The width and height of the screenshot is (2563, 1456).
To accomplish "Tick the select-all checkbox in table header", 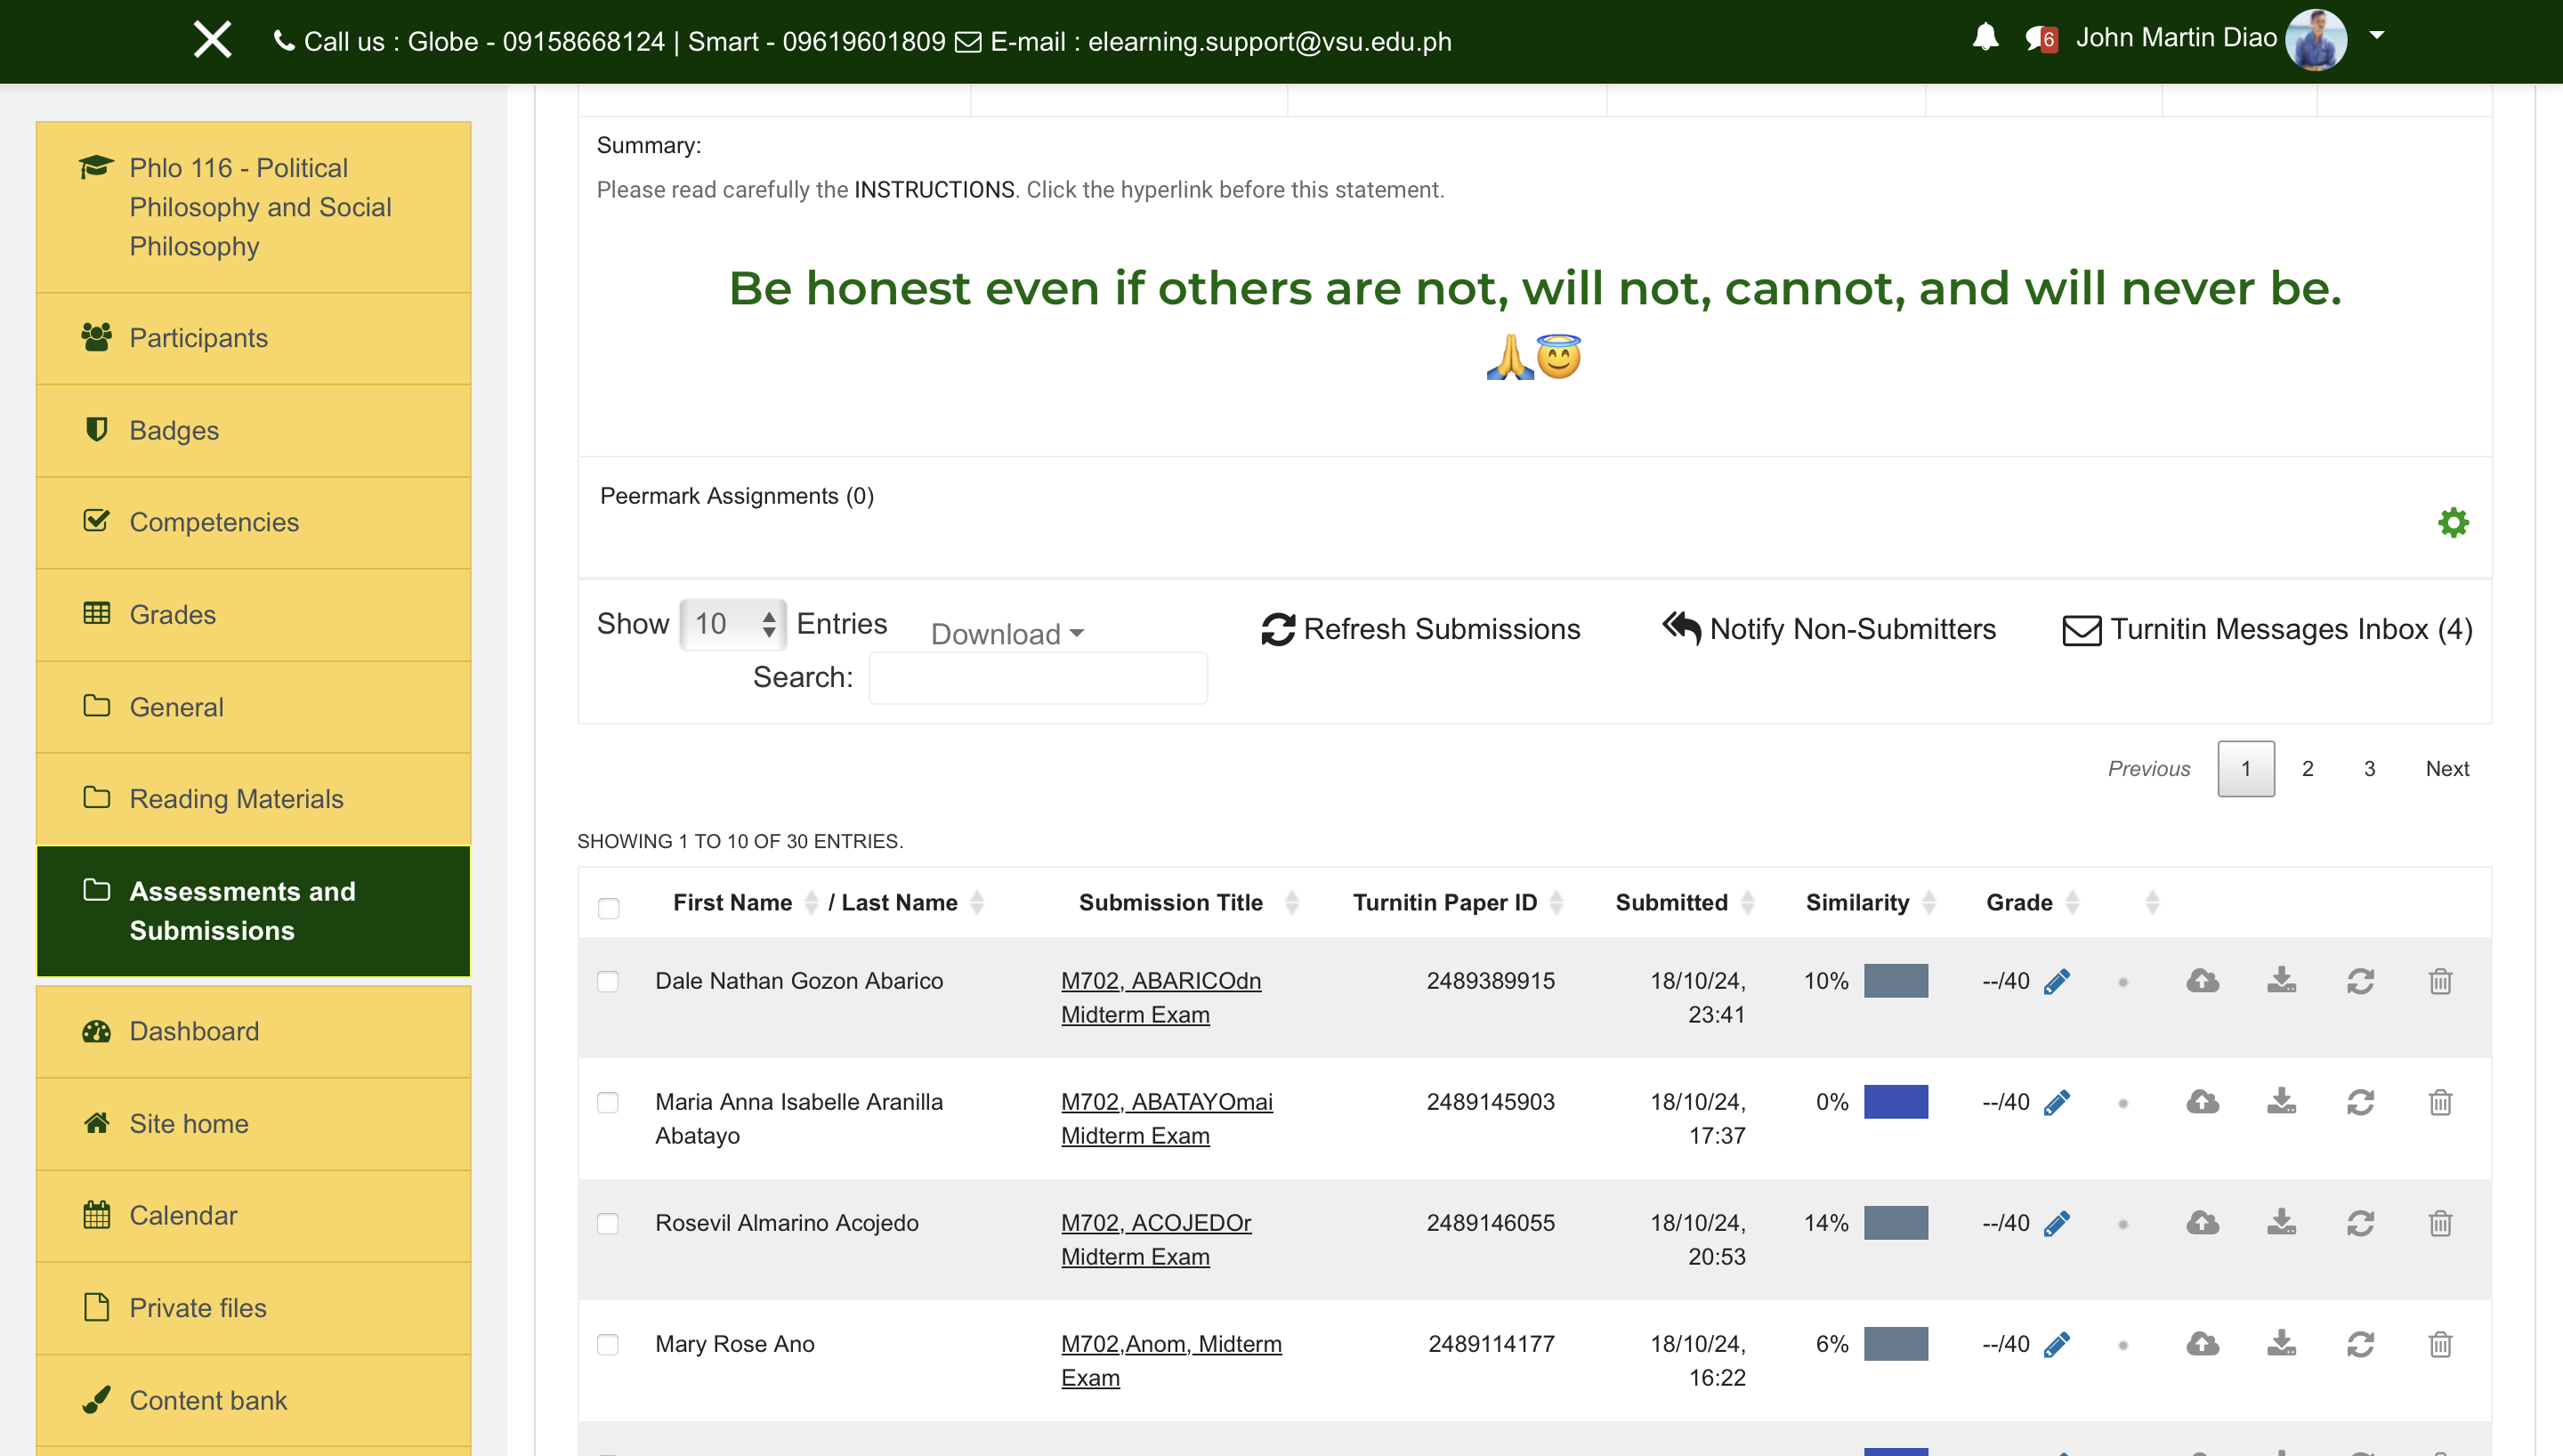I will (609, 908).
